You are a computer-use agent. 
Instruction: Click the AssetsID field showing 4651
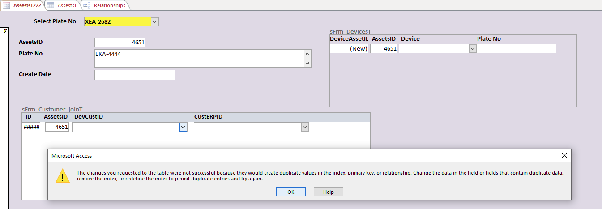[x=120, y=43]
